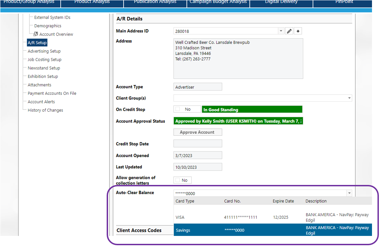This screenshot has height=249, width=383.
Task: Click the In Good Standing green status bar
Action: 252,110
